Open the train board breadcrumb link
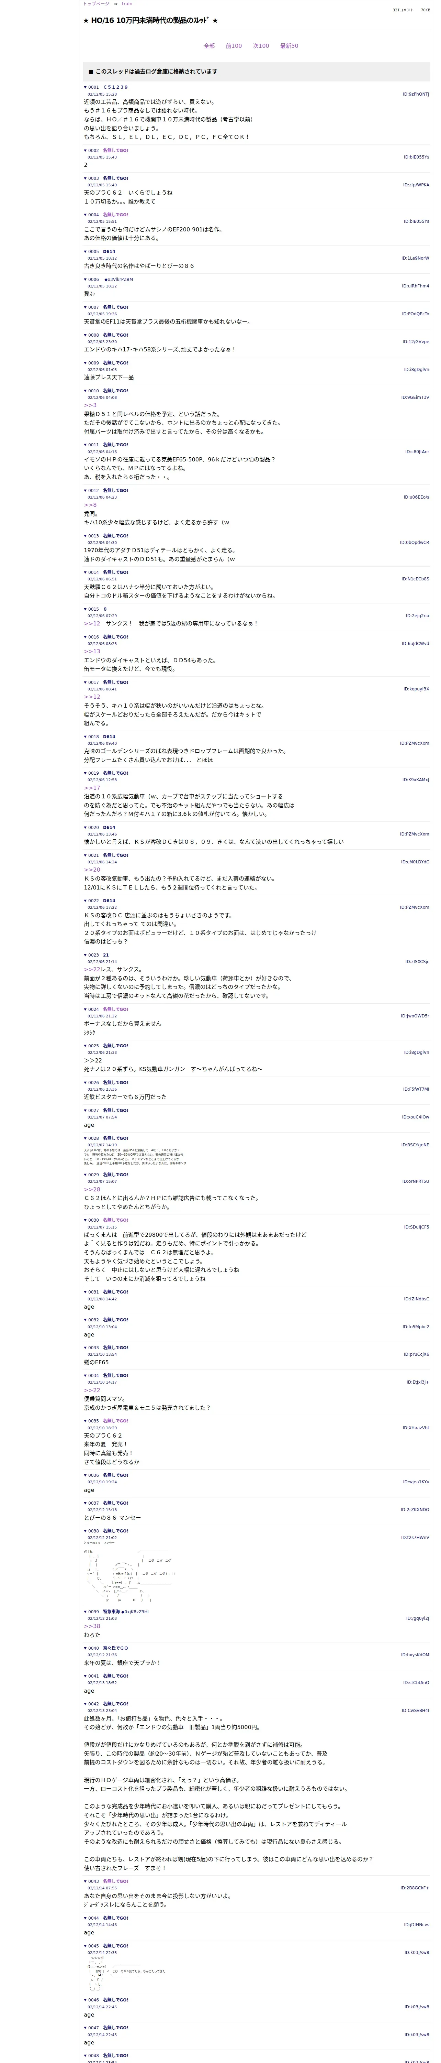The width and height of the screenshot is (441, 2063). pyautogui.click(x=127, y=4)
